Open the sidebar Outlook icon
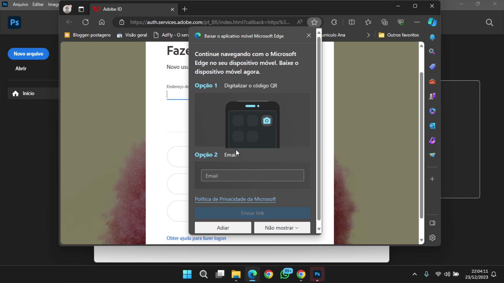 pos(432,126)
